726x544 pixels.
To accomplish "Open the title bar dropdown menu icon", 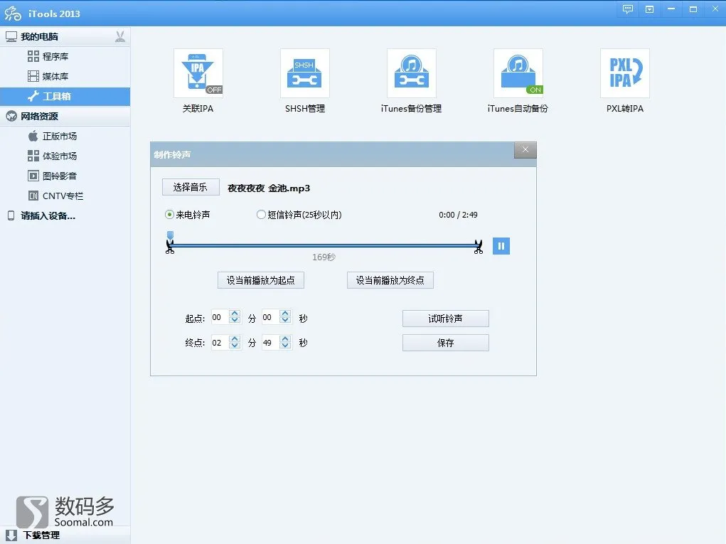I will pos(650,9).
